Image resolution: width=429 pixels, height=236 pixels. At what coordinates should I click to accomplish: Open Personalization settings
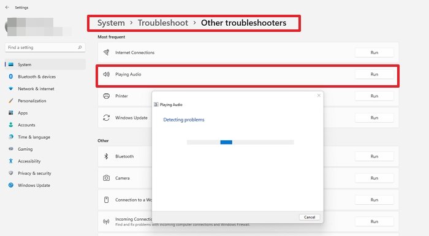point(45,101)
